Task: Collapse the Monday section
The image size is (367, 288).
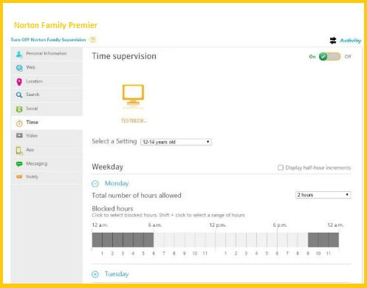Action: click(95, 184)
